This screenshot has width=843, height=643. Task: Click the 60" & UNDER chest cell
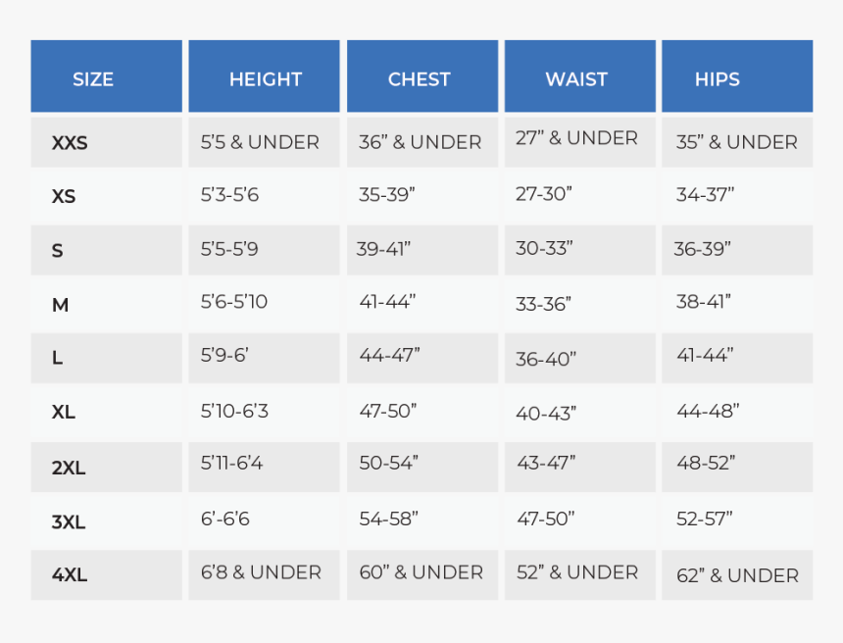(421, 572)
